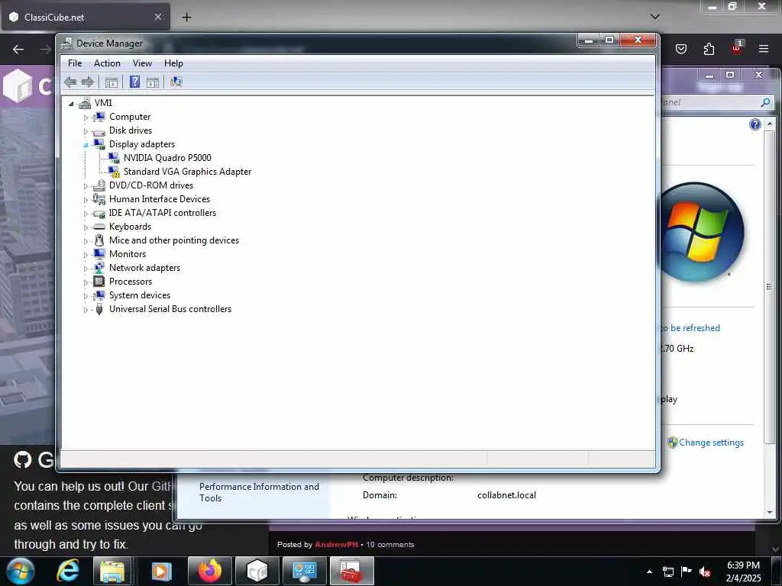This screenshot has width=782, height=586.
Task: Open Firefox list all tabs dropdown
Action: point(655,17)
